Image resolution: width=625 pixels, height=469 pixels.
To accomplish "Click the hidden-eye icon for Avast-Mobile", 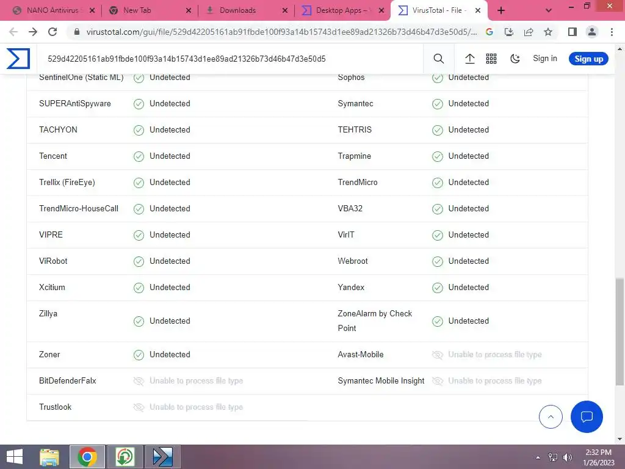I will click(437, 355).
